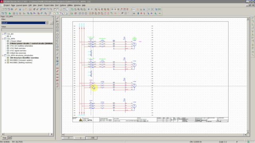Select the Polyline drawing tool

(57, 21)
